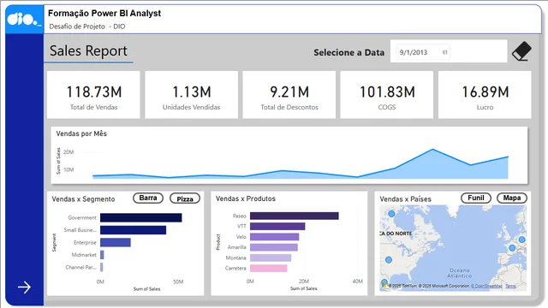Click the Formação Power BI Analyst heading
Image resolution: width=548 pixels, height=308 pixels.
coord(104,14)
